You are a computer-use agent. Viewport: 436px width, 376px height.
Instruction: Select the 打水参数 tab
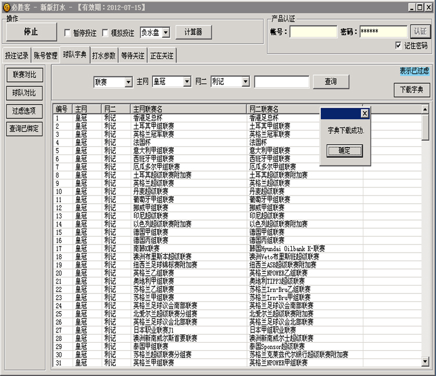click(103, 56)
